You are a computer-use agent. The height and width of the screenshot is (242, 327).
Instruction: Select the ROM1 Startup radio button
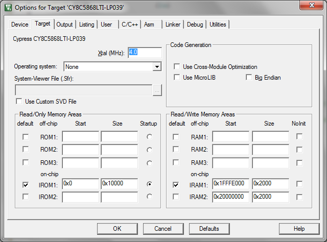[149, 137]
